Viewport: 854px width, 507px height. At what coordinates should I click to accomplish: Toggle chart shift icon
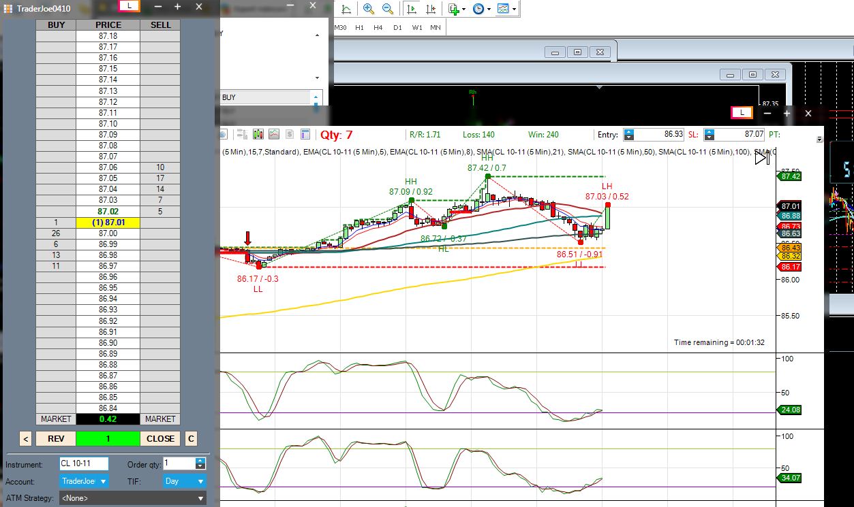coord(431,9)
